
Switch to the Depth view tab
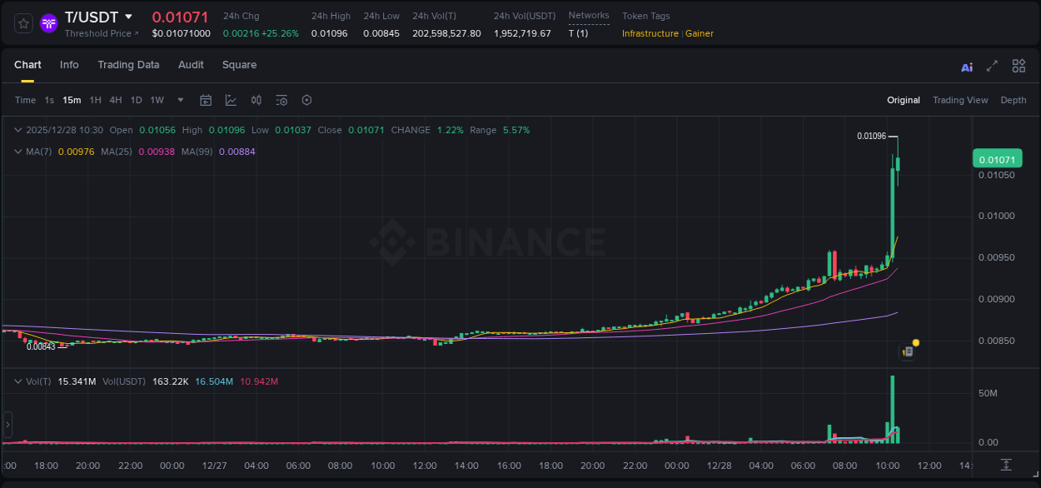coord(1013,100)
